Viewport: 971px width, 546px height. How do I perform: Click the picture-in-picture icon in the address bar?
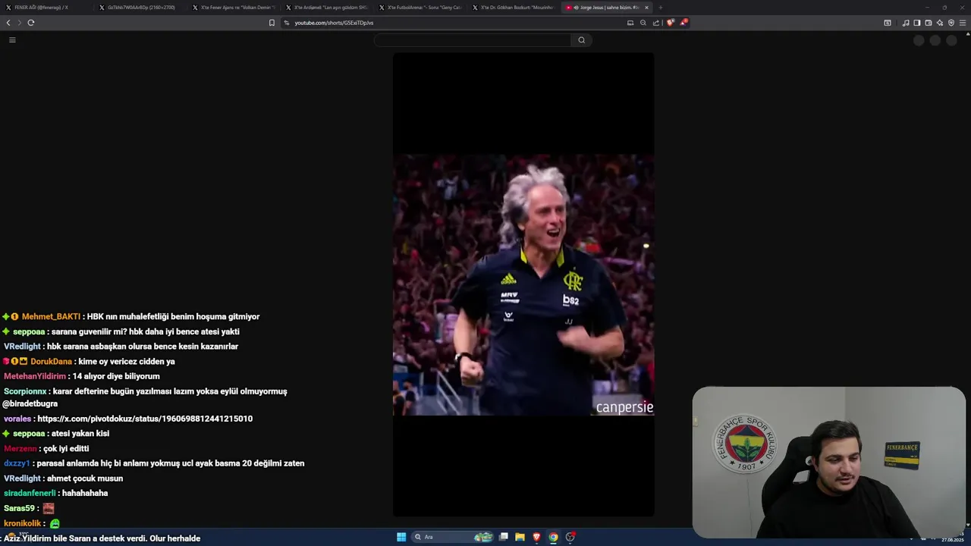coord(630,23)
